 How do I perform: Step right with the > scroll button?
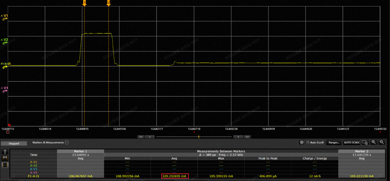click(238, 137)
